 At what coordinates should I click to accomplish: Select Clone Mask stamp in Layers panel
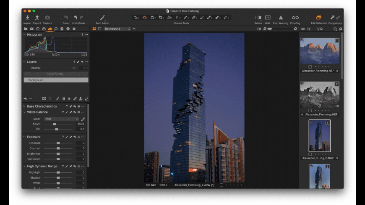81,99
